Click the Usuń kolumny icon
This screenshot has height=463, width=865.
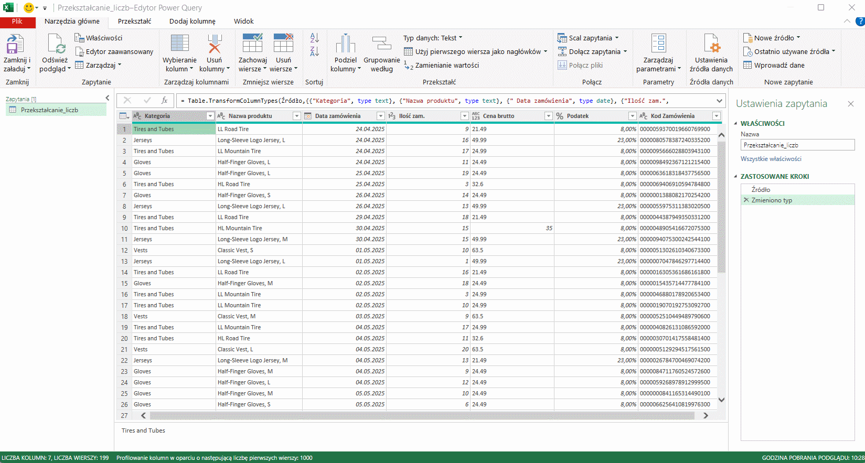click(x=214, y=44)
